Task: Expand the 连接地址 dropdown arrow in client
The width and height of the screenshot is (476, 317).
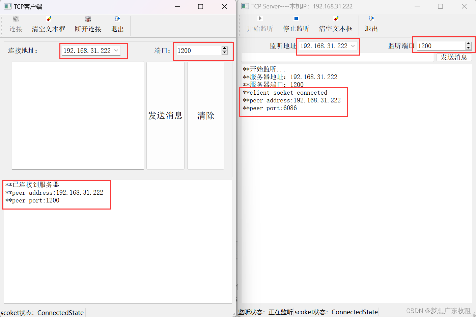Action: tap(116, 51)
